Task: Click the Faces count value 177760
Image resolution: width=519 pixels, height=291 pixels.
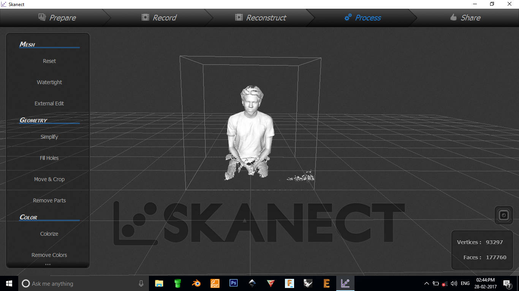Action: (496, 257)
